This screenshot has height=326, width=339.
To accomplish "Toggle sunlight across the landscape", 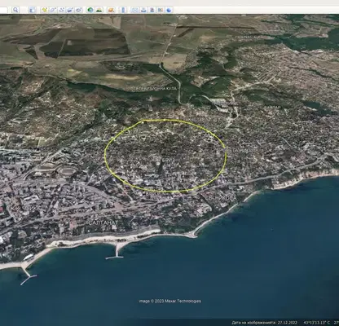I will 99,10.
